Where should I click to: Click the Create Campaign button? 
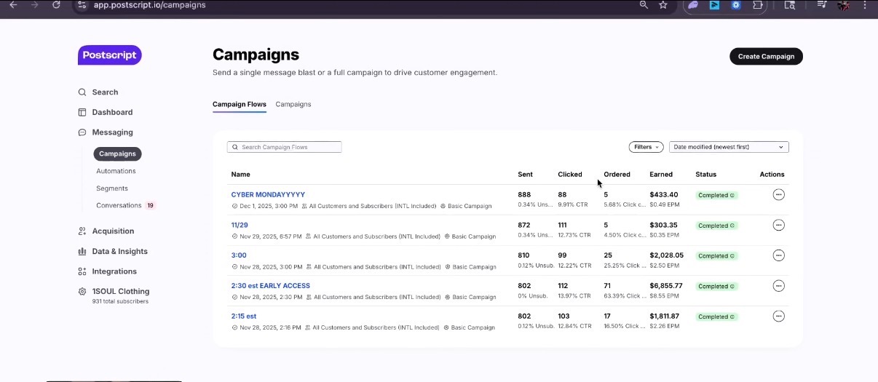click(766, 57)
